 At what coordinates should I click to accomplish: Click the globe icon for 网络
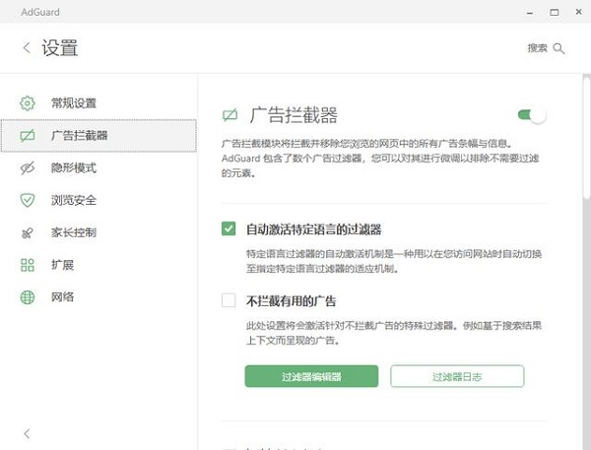click(28, 297)
